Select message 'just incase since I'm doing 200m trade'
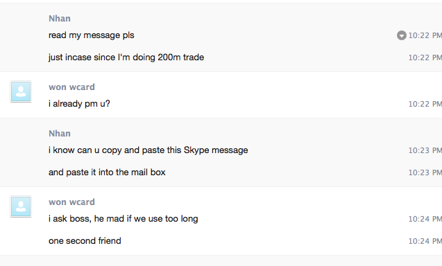The image size is (442, 266). [126, 57]
